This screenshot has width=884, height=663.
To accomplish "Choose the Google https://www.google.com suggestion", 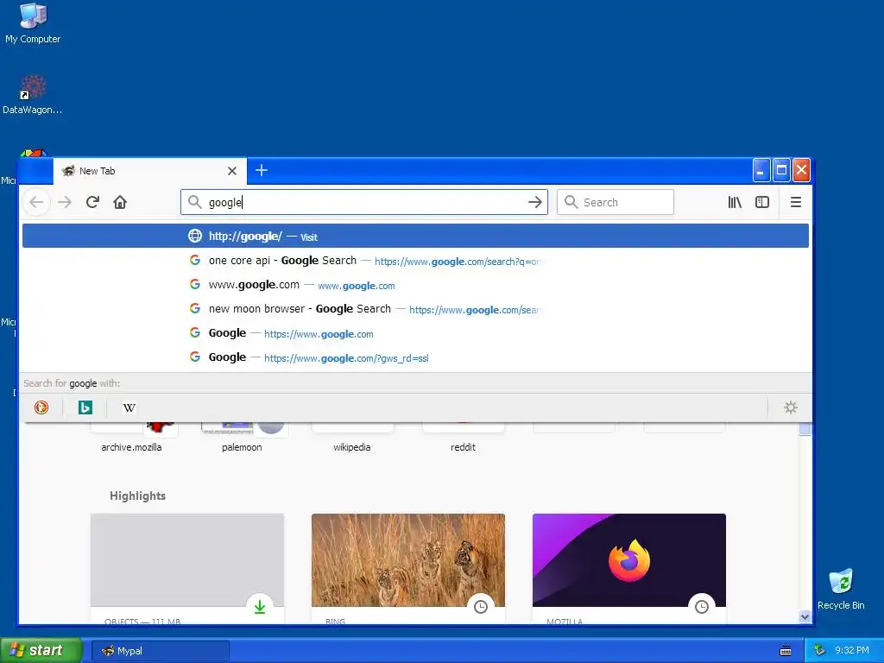I will (415, 333).
